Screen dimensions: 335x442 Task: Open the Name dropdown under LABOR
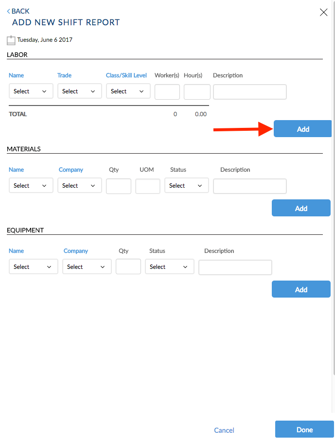coord(31,91)
